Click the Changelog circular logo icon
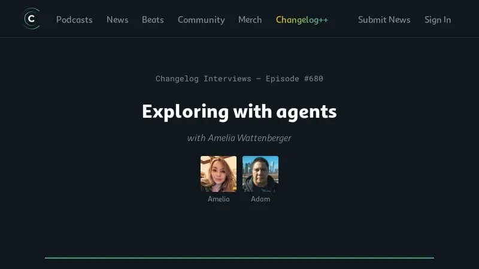 pyautogui.click(x=32, y=19)
